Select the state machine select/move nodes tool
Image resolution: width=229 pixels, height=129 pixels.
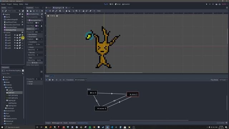coord(47,80)
